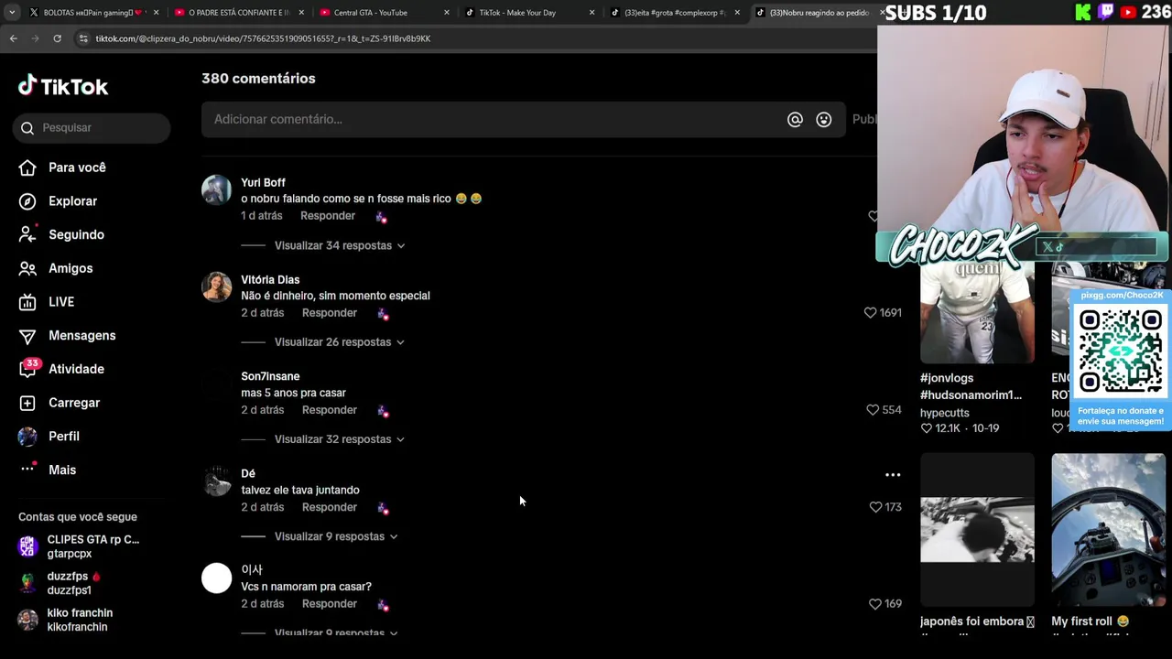Expand Visualizar 26 respostas
The height and width of the screenshot is (659, 1172).
coord(340,342)
